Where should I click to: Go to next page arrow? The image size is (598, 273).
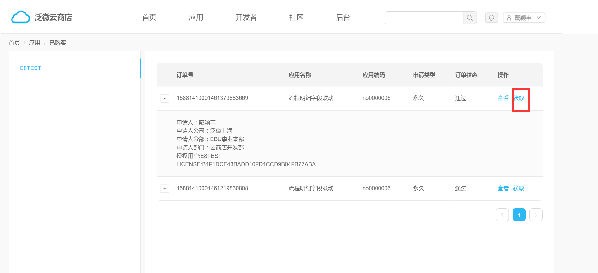pyautogui.click(x=536, y=215)
